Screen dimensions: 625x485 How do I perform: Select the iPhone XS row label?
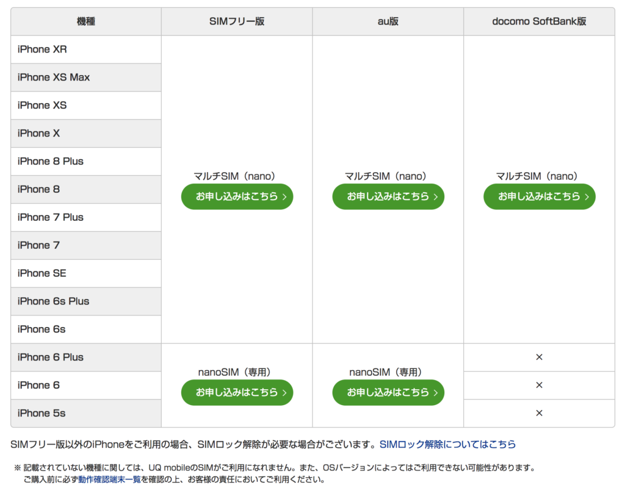pyautogui.click(x=42, y=105)
